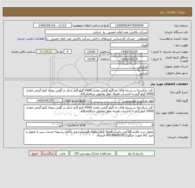
Task: Click the response deadline date 1400/04/20
Action: click(x=129, y=51)
